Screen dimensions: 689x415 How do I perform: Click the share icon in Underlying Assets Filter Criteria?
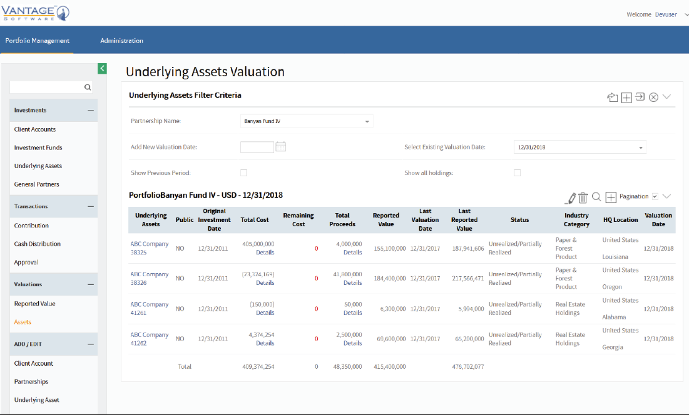pos(613,97)
